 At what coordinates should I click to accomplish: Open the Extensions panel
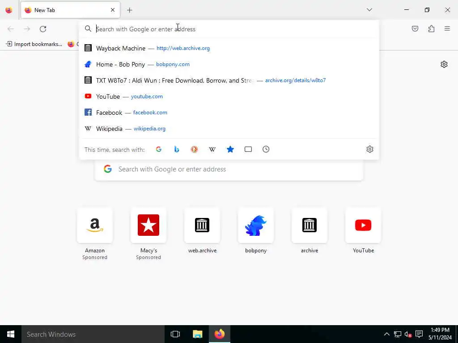point(431,29)
